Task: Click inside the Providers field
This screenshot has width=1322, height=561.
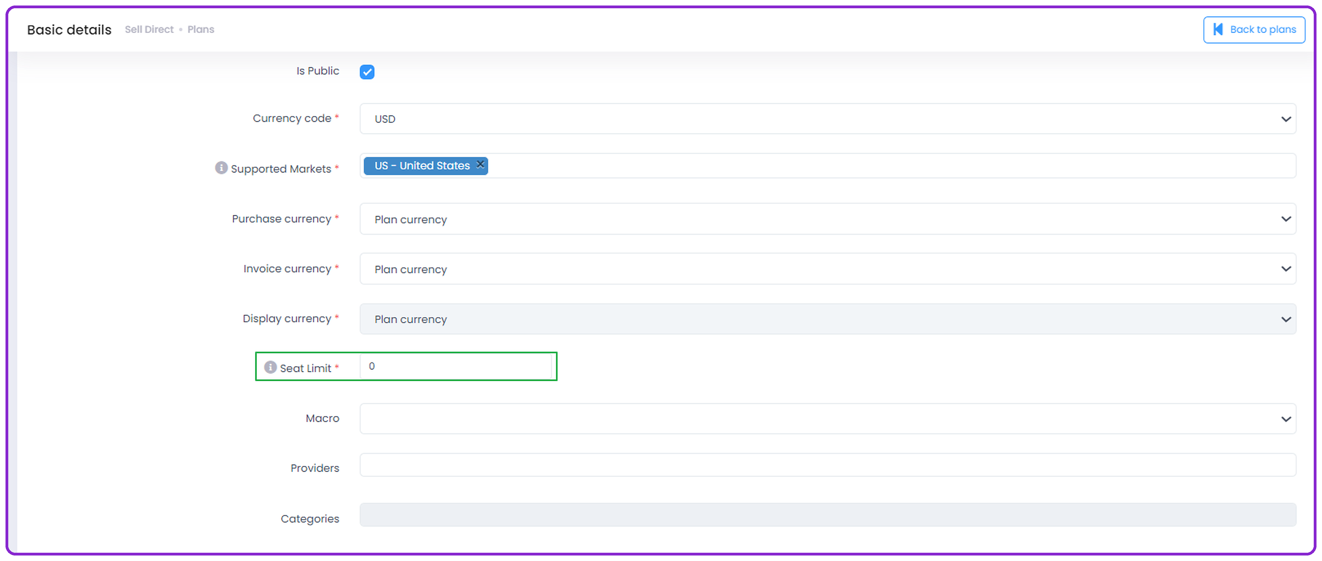Action: pyautogui.click(x=828, y=465)
